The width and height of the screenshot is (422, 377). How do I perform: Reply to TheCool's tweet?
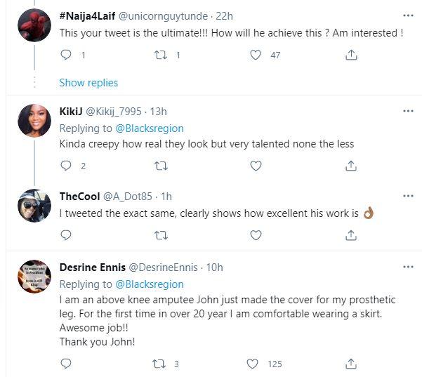click(x=67, y=234)
